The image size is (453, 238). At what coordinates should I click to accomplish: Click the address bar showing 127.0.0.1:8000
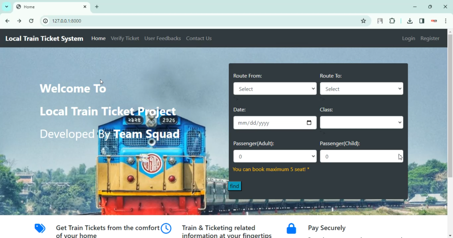(205, 21)
